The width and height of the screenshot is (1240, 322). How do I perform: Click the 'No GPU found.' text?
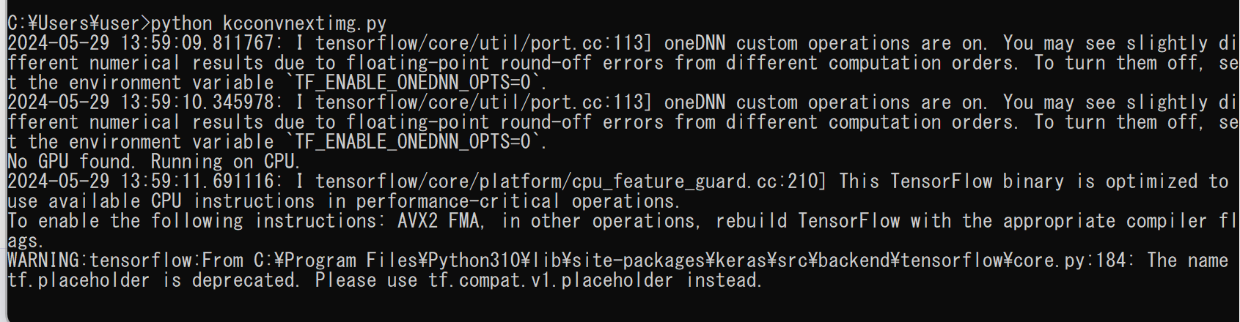point(71,162)
